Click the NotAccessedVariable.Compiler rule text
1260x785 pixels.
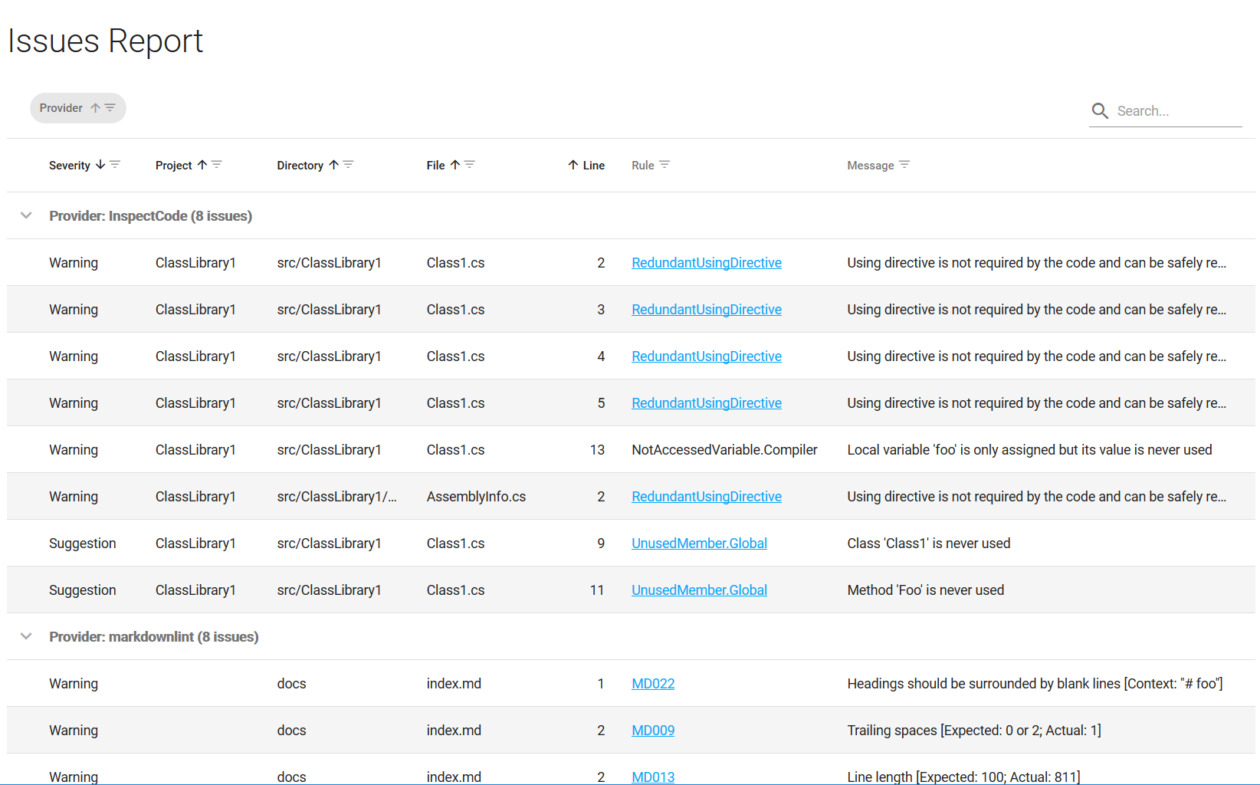click(x=724, y=450)
